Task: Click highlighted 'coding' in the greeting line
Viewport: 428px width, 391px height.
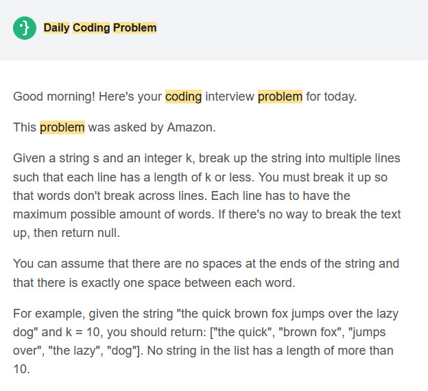Action: pos(183,97)
